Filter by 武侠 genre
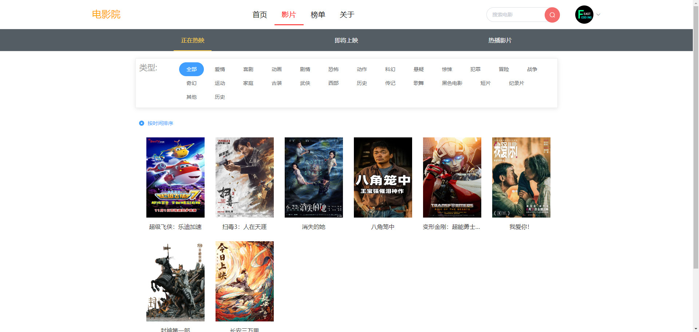 pyautogui.click(x=305, y=83)
